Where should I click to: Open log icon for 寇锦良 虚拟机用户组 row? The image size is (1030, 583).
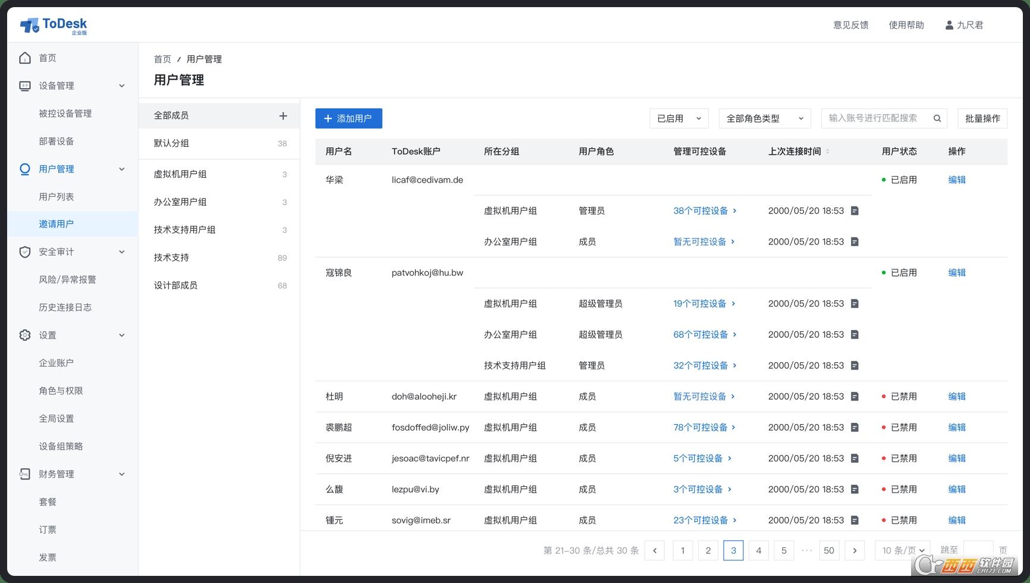[x=855, y=303]
